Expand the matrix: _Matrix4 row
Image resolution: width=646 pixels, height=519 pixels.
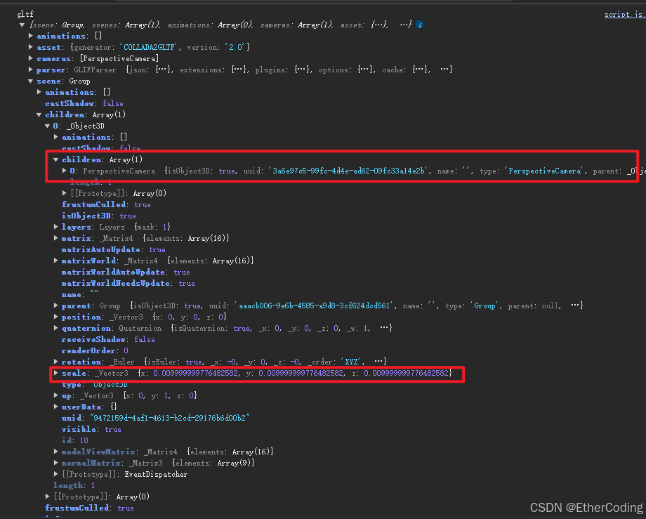coord(56,238)
